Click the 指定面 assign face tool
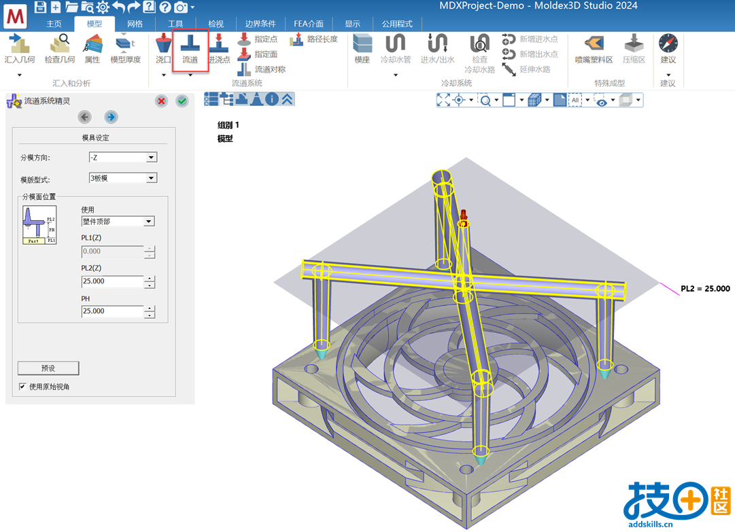 (257, 54)
